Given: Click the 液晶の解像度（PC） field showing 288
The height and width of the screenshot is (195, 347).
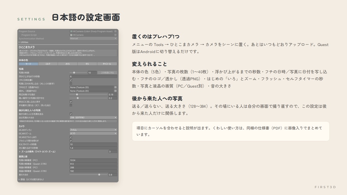Looking at the screenshot, I should click(93, 167).
